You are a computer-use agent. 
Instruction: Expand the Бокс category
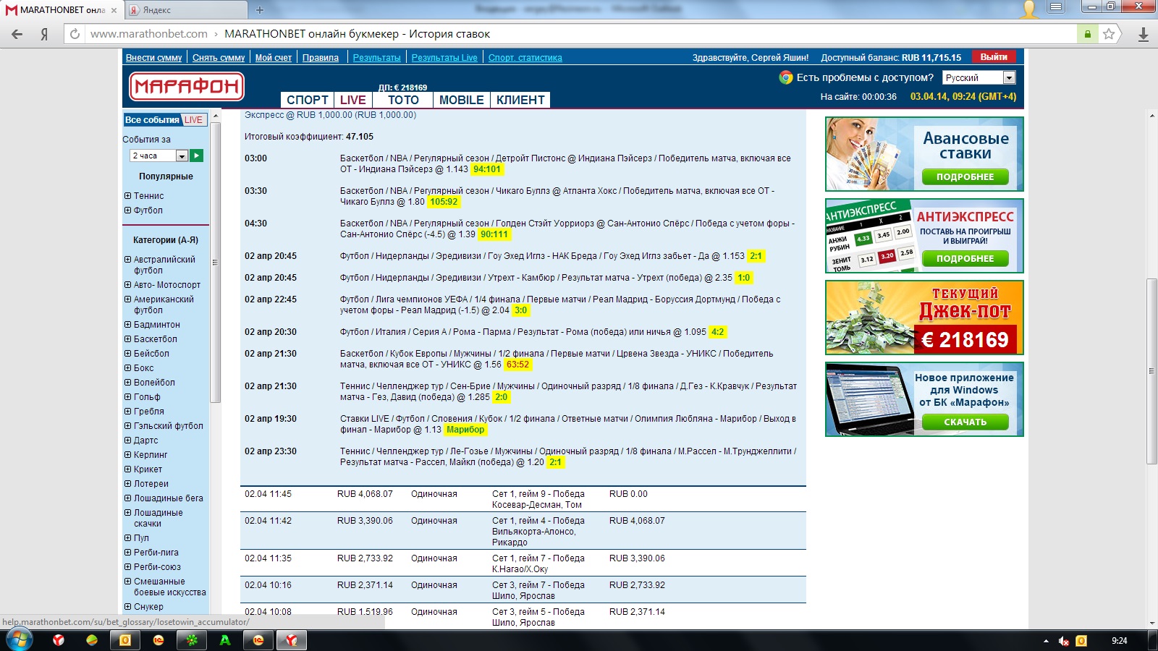[127, 368]
